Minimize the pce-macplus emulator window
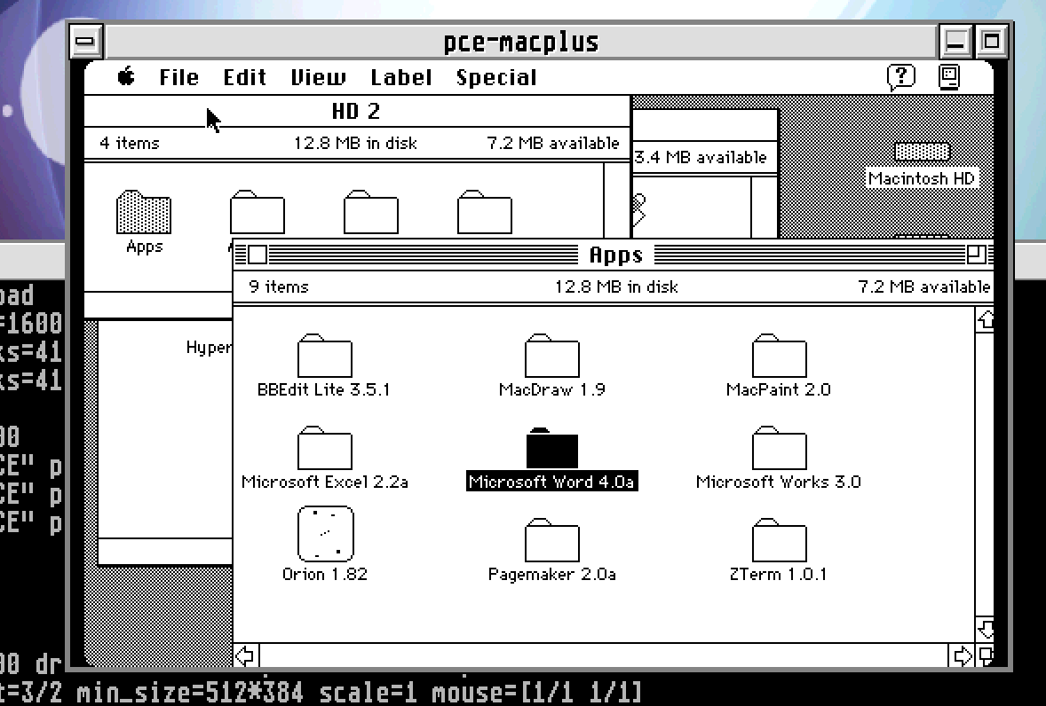 (x=955, y=42)
